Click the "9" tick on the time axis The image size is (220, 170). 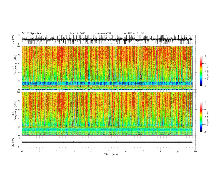(178, 151)
